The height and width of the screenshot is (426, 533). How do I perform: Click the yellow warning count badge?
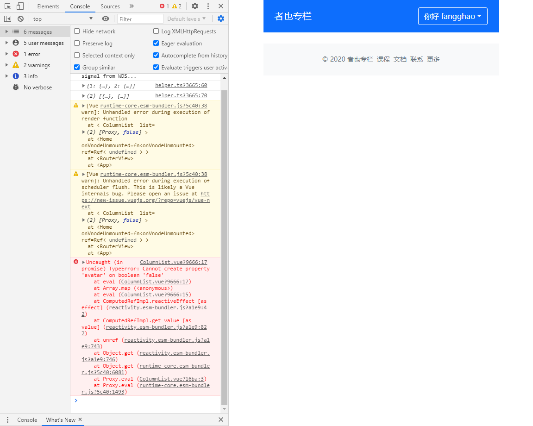[177, 6]
